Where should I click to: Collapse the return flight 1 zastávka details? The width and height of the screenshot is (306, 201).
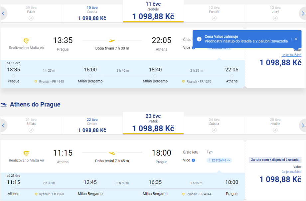click(x=219, y=160)
